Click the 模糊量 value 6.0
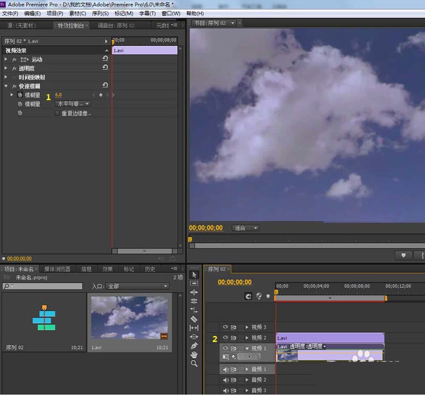Screen dimensions: 425x395 pos(58,95)
